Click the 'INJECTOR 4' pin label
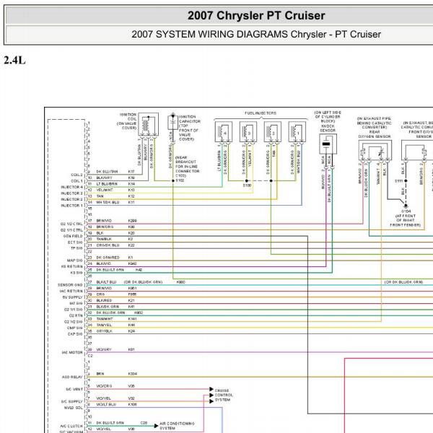 pos(71,187)
